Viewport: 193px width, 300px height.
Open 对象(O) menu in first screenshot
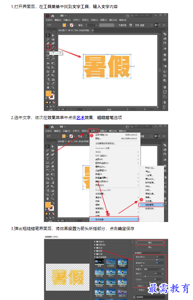(67, 20)
